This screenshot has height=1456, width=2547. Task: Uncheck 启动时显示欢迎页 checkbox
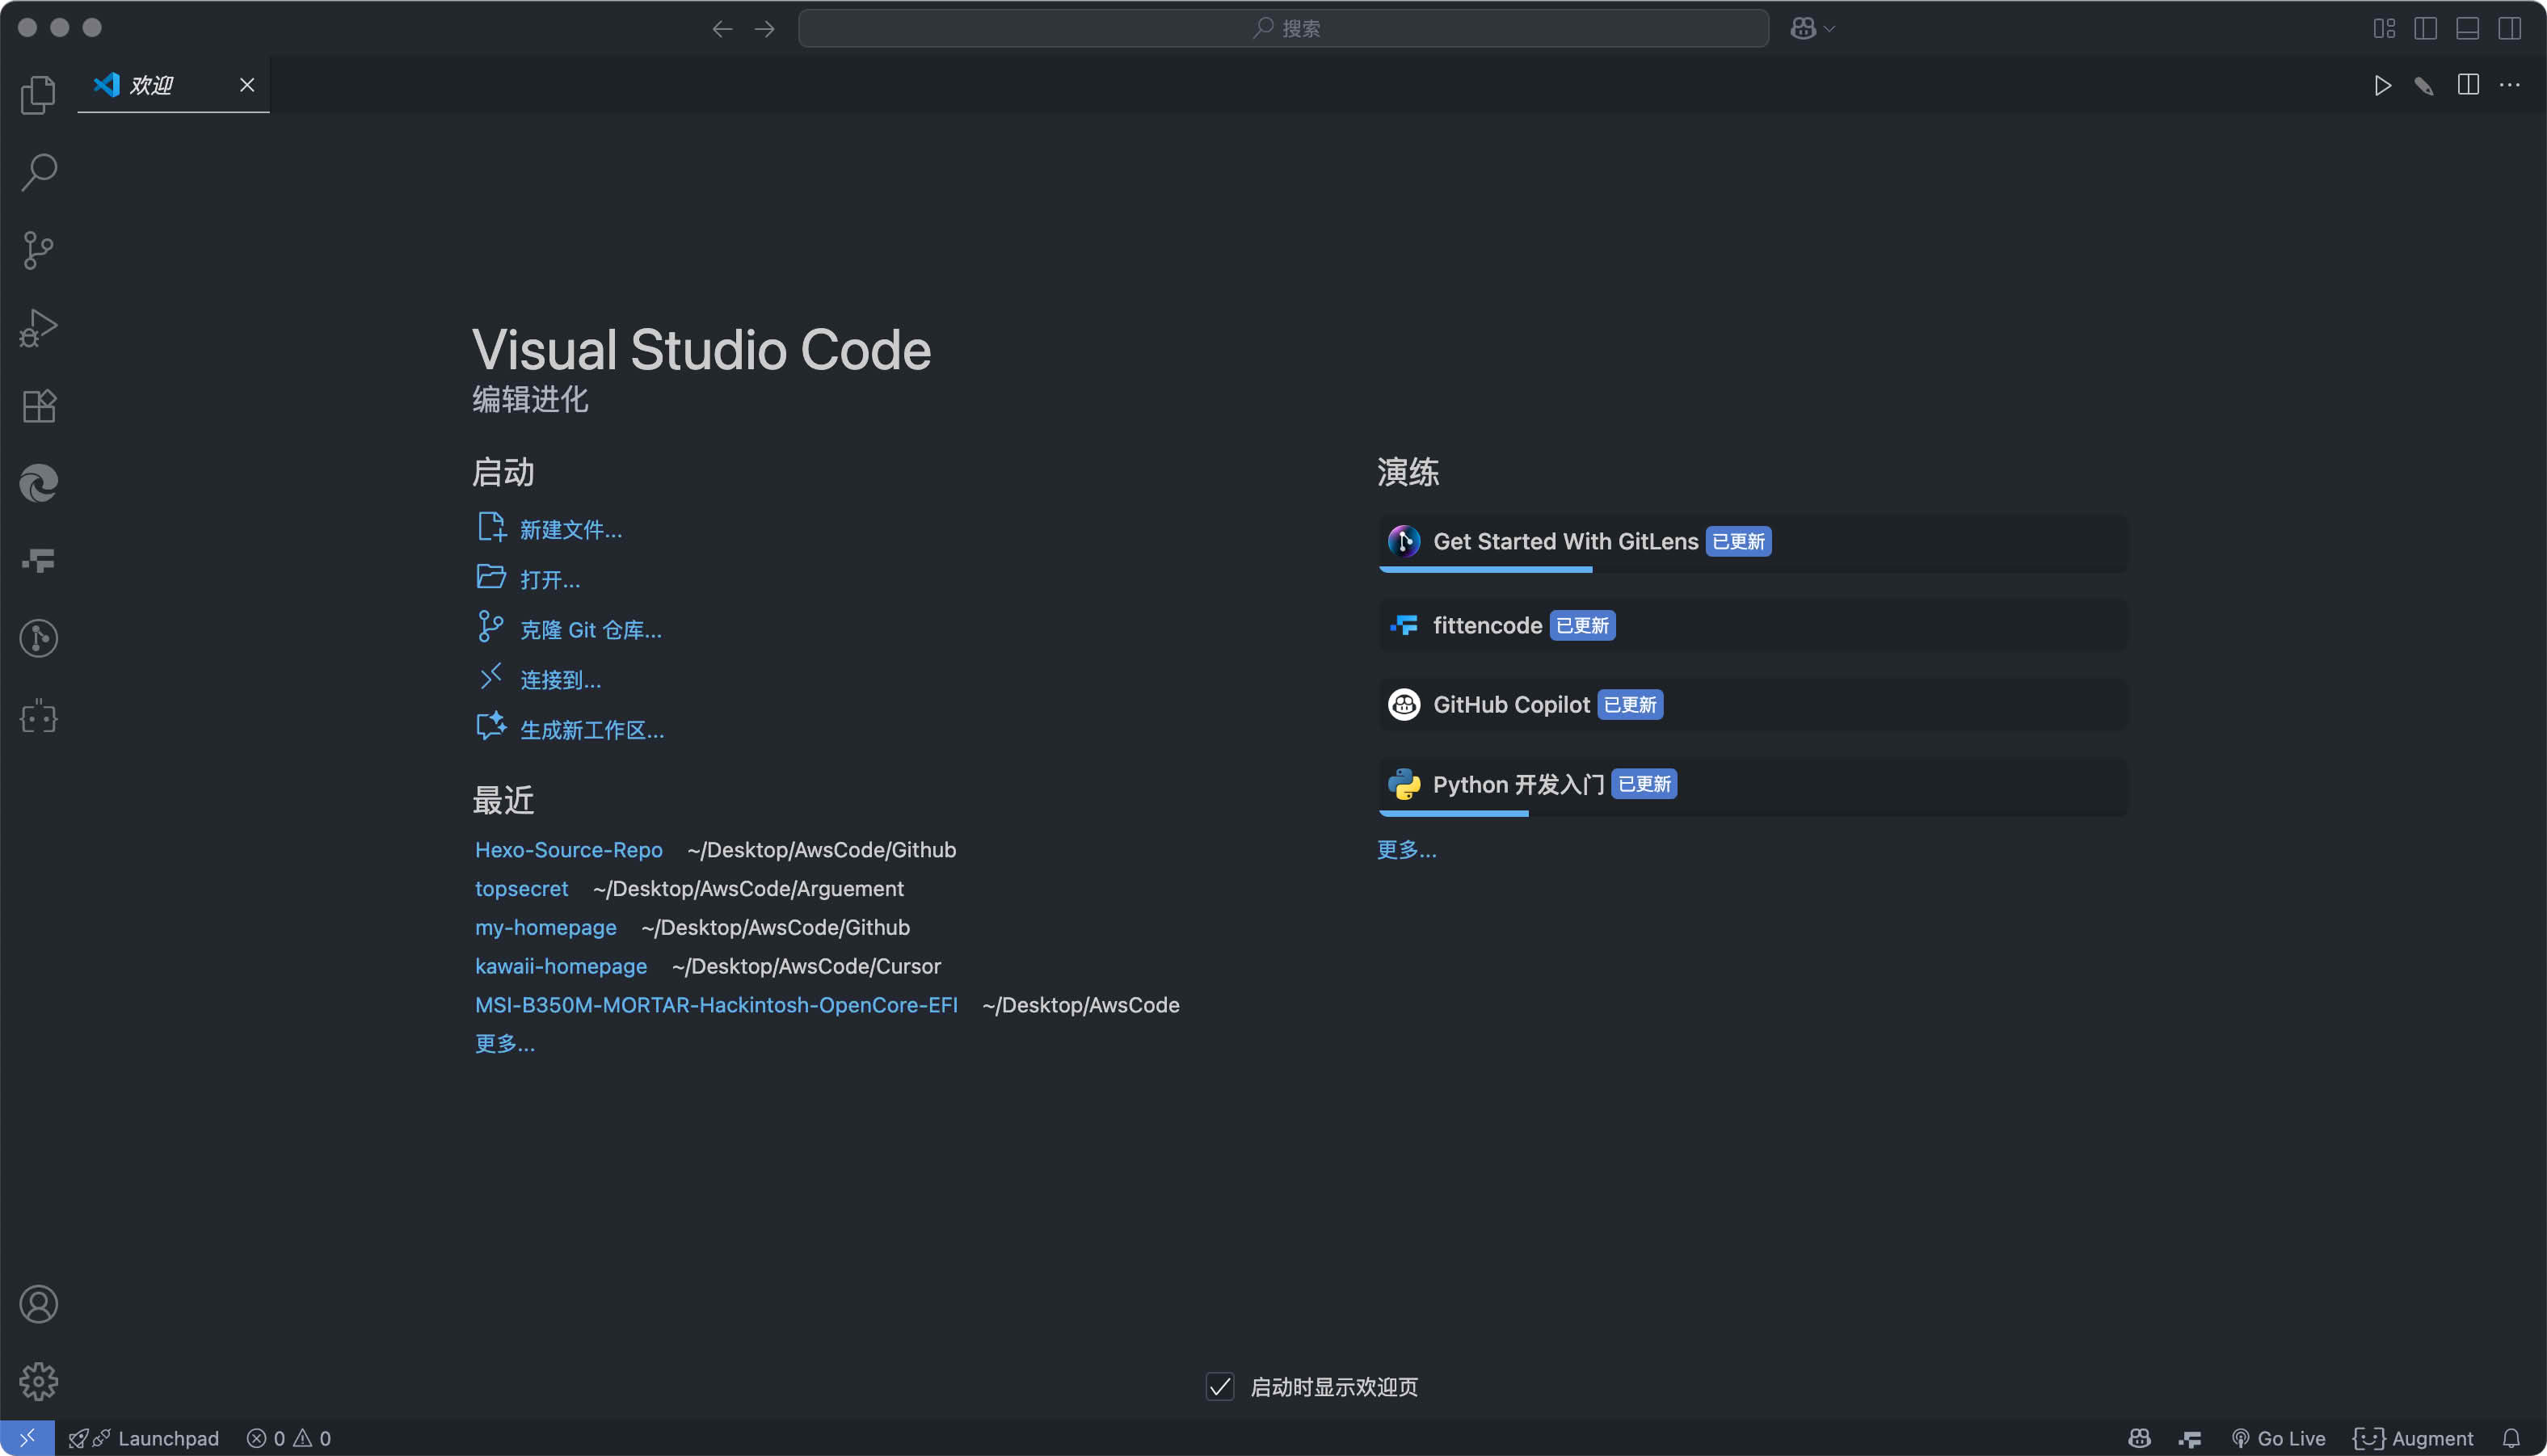click(x=1219, y=1386)
